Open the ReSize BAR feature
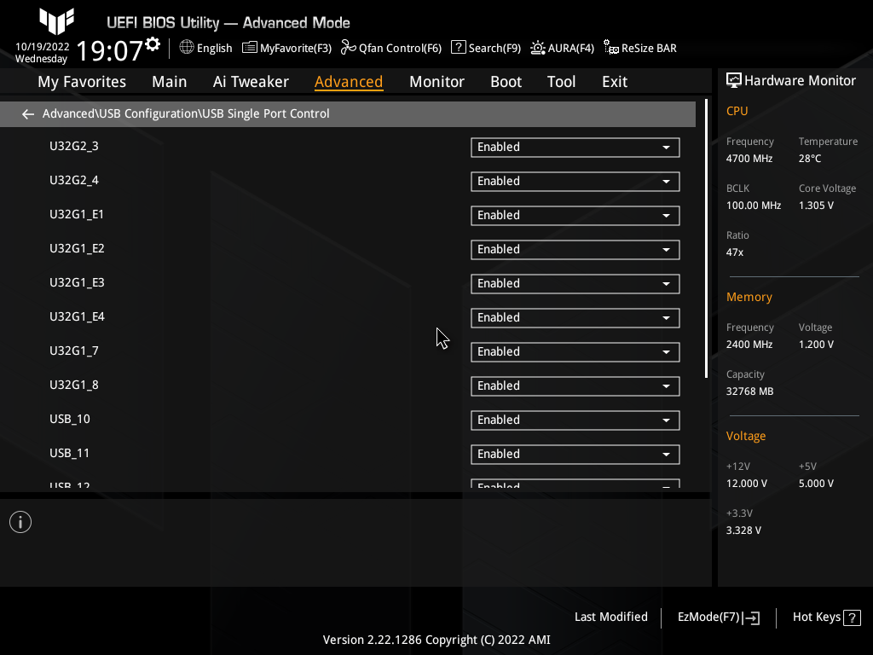873x655 pixels. [639, 49]
